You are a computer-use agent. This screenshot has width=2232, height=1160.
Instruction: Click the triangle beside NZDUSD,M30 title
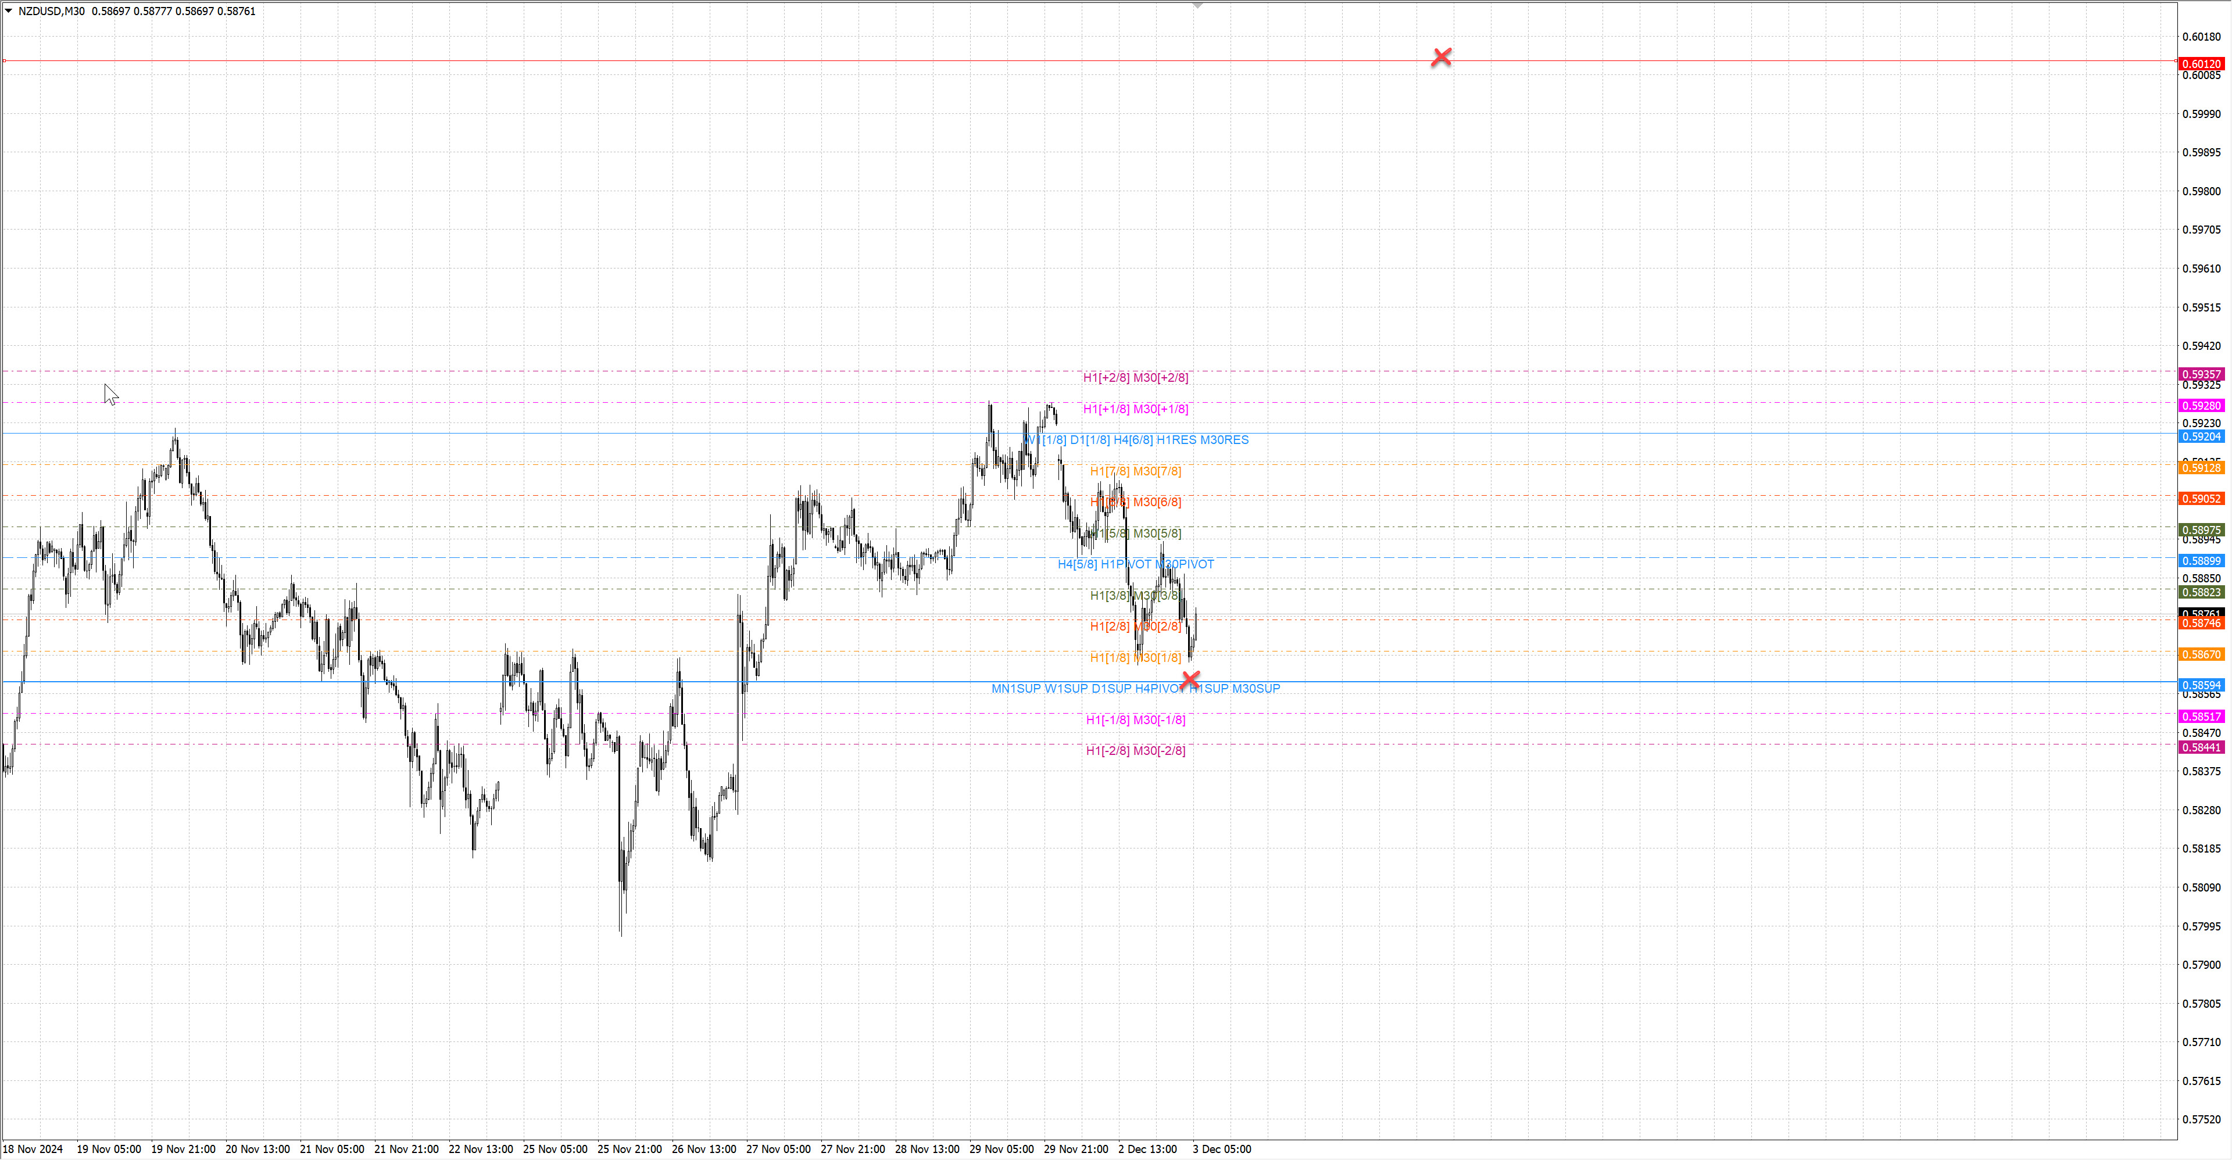pos(9,11)
